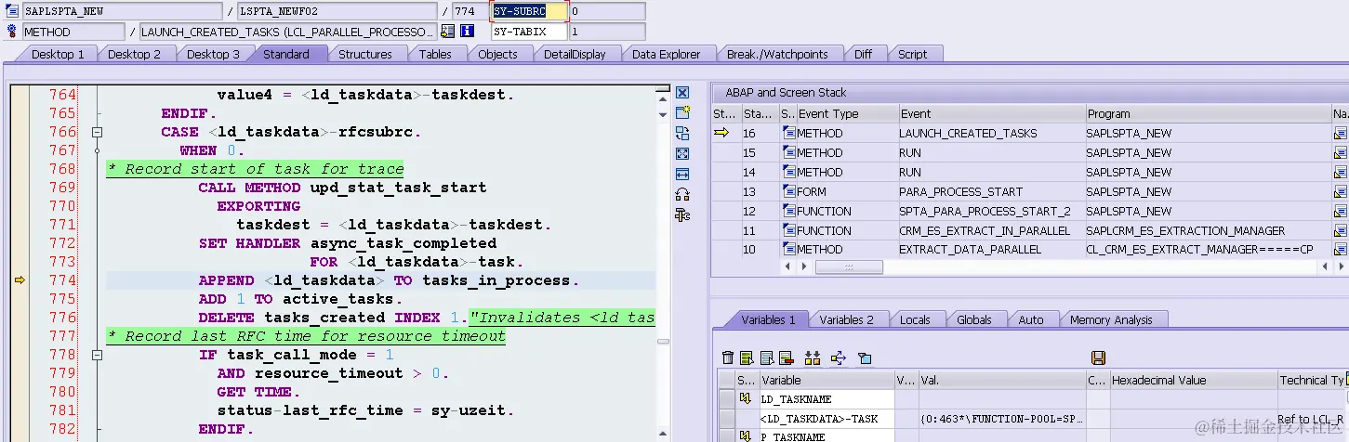Switch to Globals tab
The height and width of the screenshot is (442, 1349).
(x=973, y=319)
